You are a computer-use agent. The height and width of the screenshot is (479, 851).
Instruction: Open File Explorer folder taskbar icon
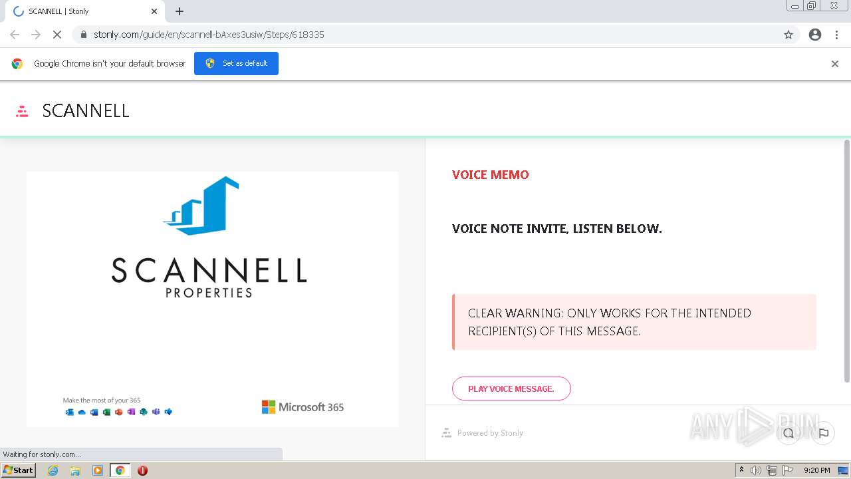click(75, 470)
